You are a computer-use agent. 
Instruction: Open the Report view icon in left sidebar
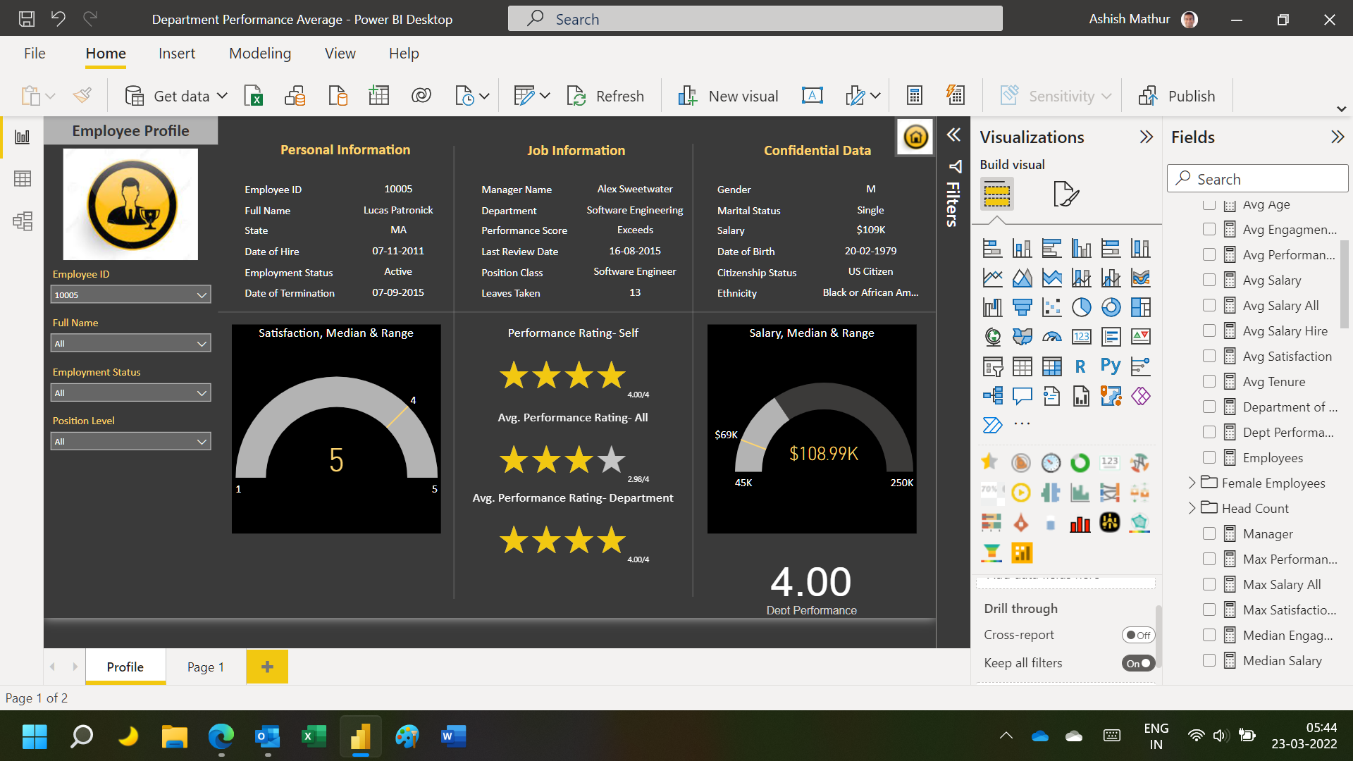point(23,137)
